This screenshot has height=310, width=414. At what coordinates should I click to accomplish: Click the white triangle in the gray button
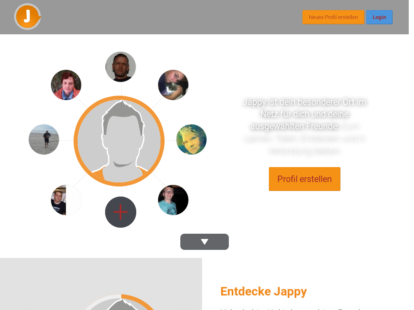205,242
